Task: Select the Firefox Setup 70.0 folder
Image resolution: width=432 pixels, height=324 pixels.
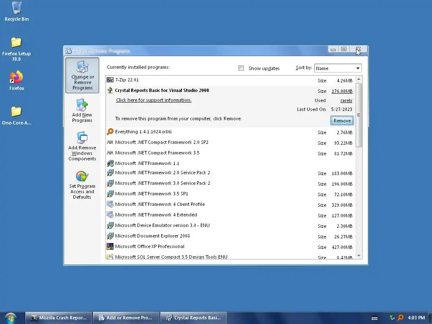Action: tap(16, 49)
